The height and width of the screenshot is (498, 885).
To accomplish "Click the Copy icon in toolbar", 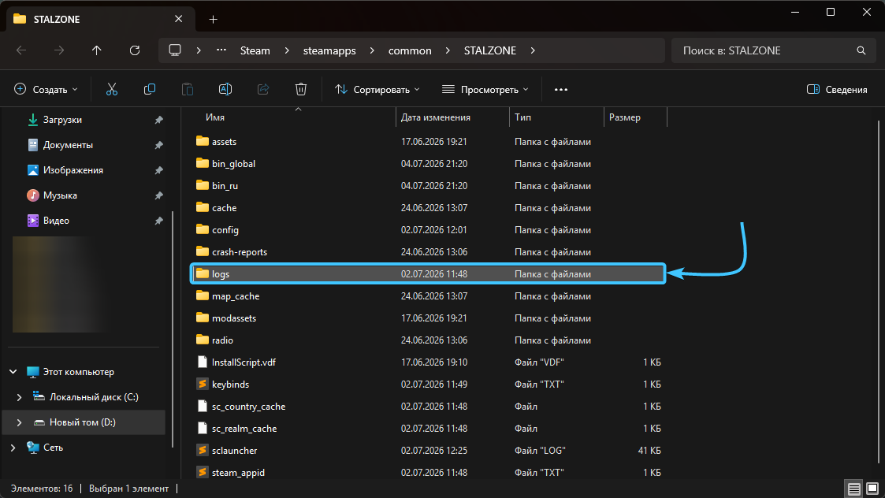I will [x=150, y=89].
